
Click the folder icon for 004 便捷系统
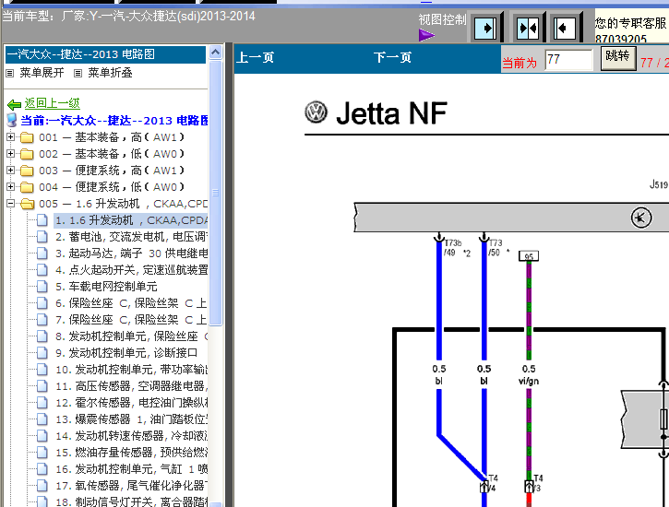click(27, 187)
